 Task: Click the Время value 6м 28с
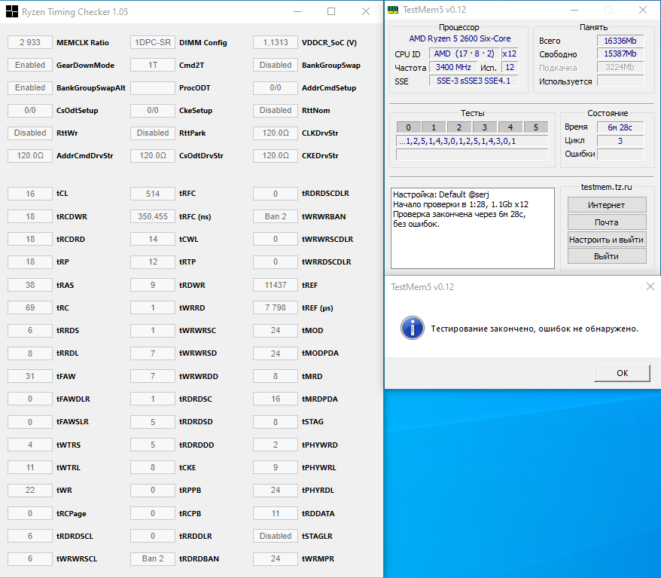coord(620,127)
